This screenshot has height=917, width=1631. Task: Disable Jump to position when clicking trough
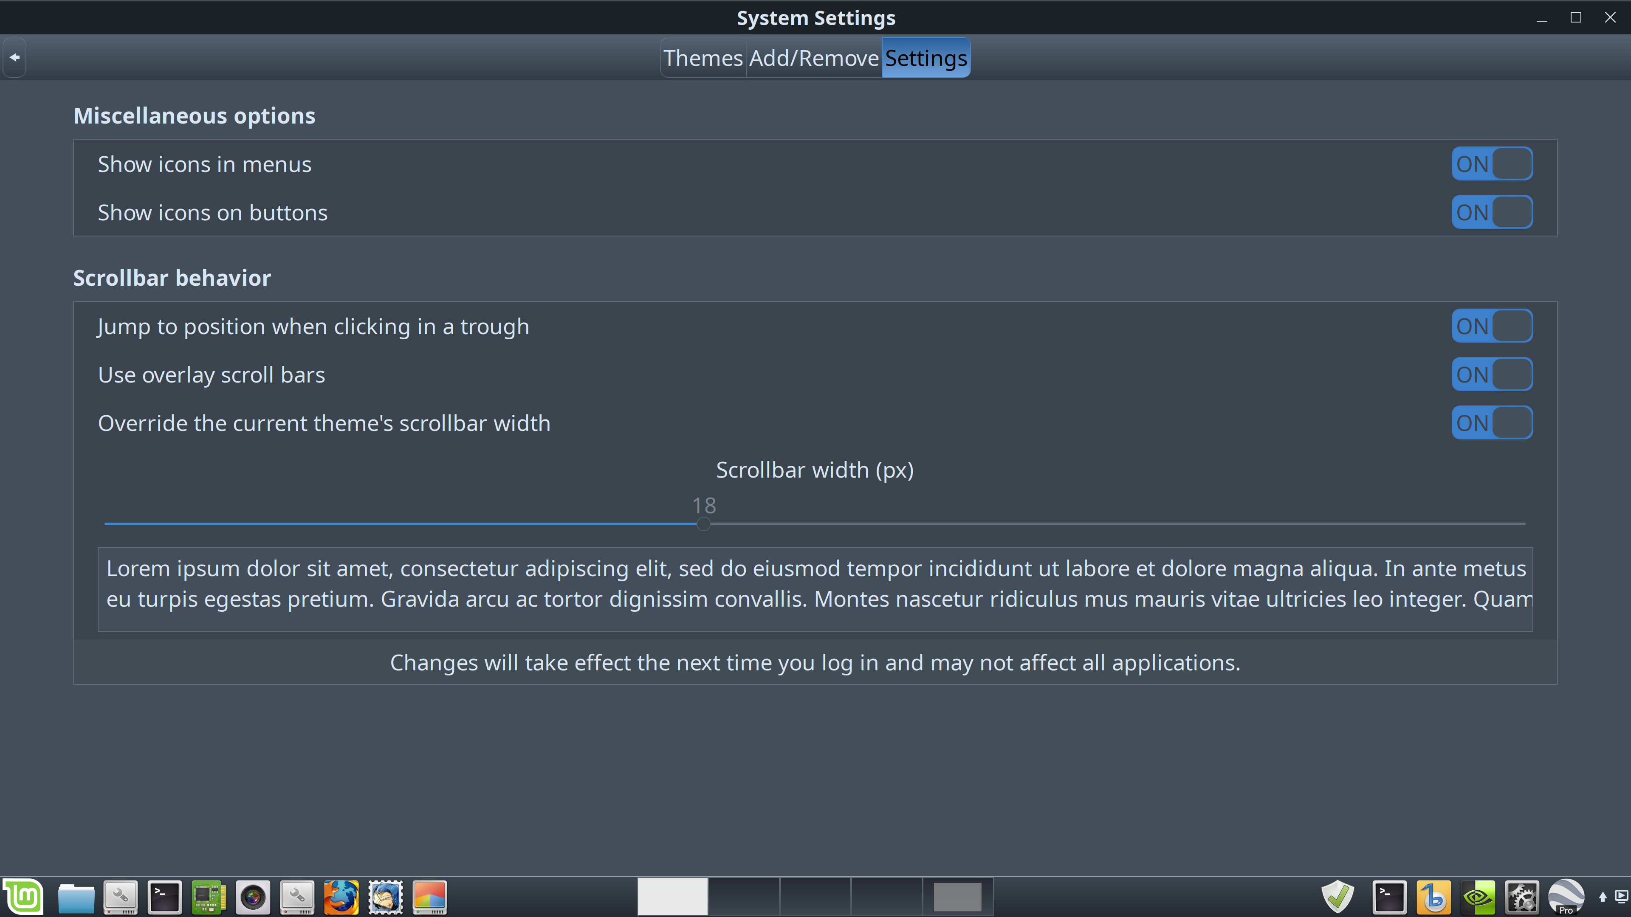click(x=1492, y=326)
